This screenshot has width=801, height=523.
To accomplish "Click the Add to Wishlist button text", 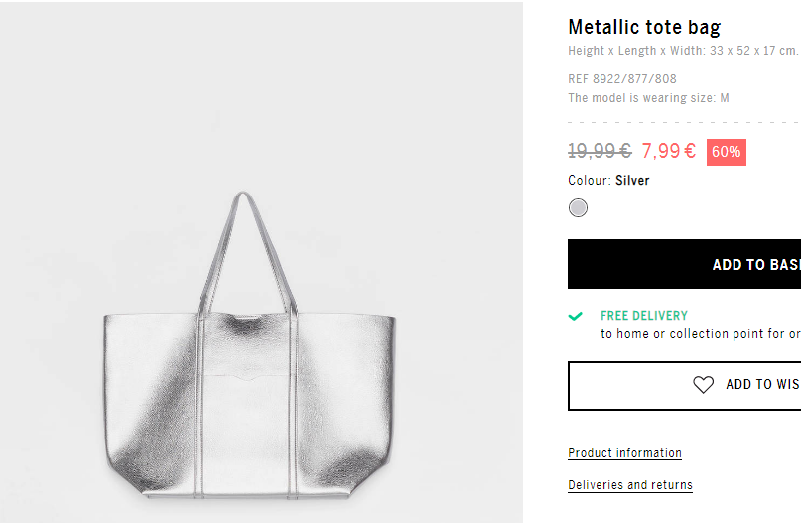I will pos(763,385).
